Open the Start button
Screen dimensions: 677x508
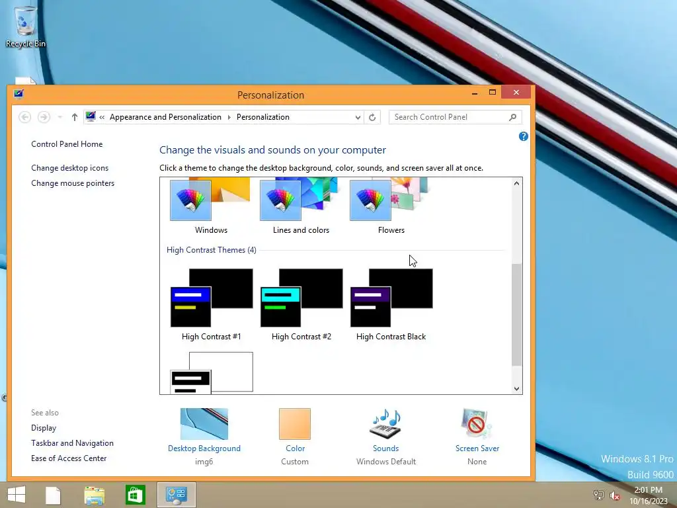(17, 495)
